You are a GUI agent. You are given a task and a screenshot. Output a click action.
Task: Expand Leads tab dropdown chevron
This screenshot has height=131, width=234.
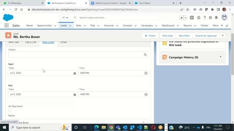tap(70, 25)
